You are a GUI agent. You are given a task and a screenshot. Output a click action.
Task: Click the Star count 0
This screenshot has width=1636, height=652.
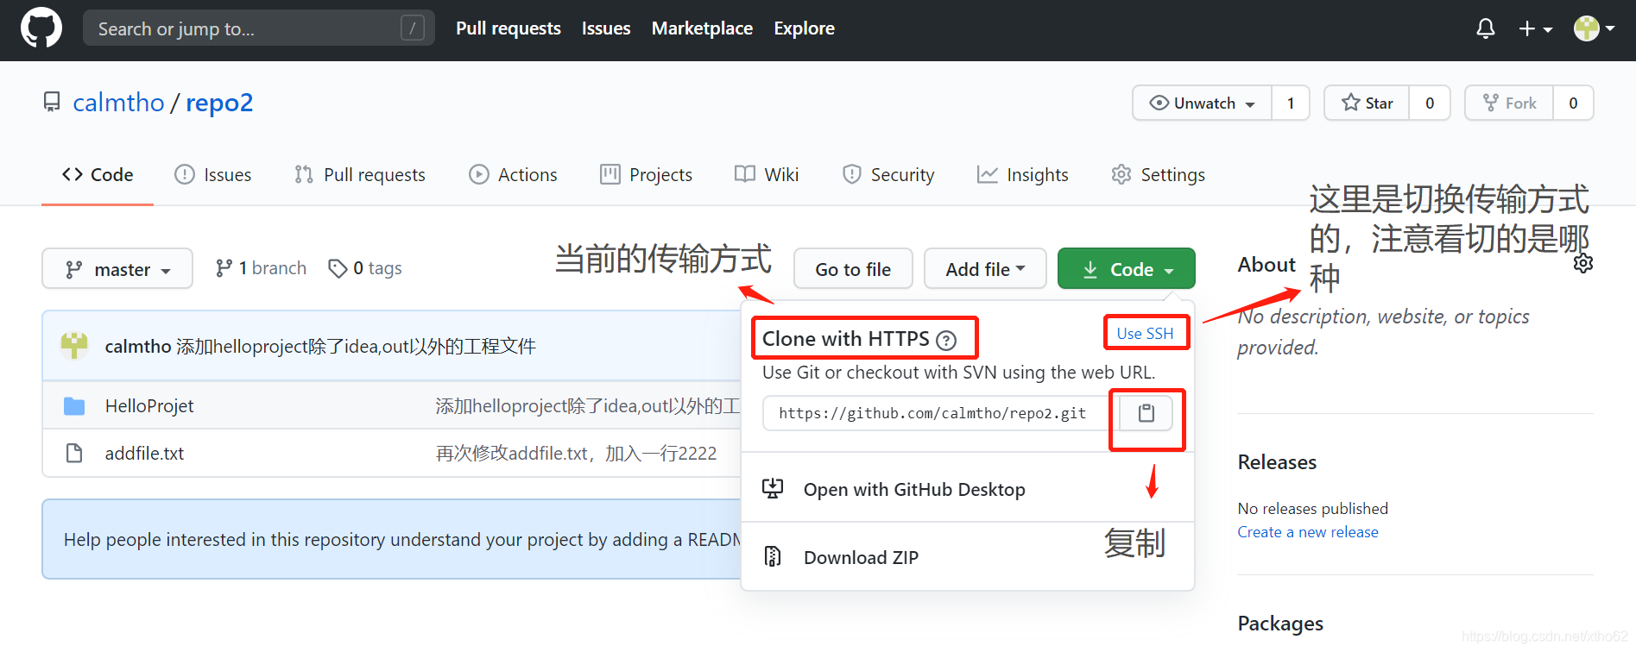[1430, 103]
